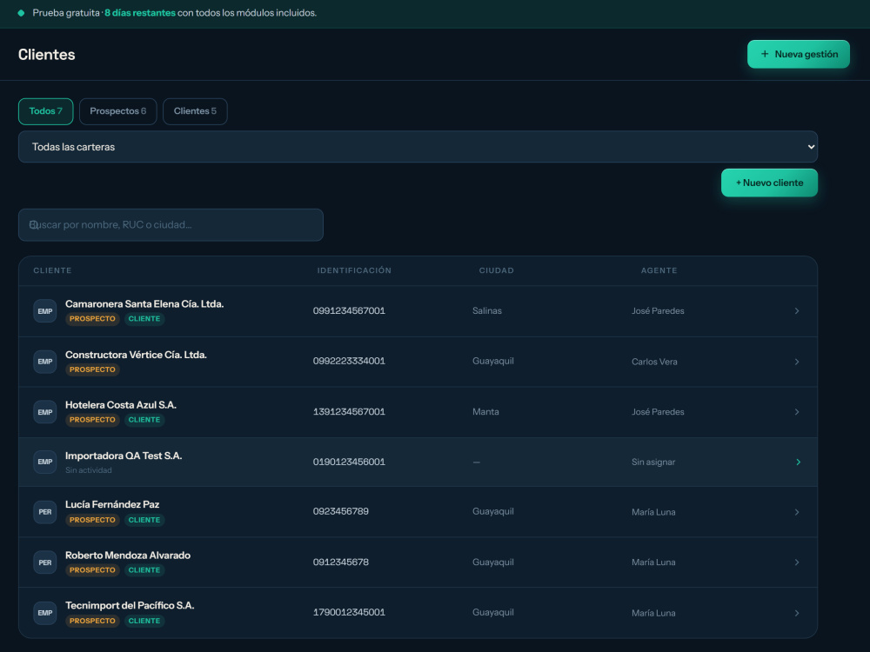Open Roberto Mendoza Alvarado row chevron
Image resolution: width=870 pixels, height=652 pixels.
point(797,562)
